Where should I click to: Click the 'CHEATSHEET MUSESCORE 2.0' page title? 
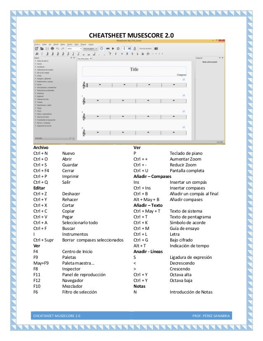coord(131,36)
